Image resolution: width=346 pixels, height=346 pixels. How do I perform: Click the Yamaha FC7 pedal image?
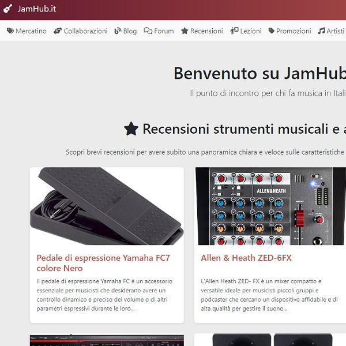107,206
